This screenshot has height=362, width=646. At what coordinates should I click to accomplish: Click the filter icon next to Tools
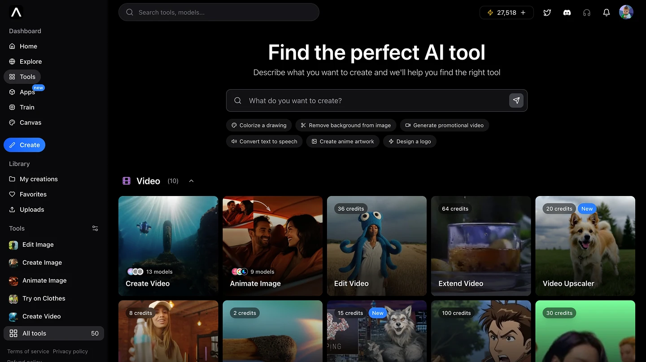pos(95,228)
